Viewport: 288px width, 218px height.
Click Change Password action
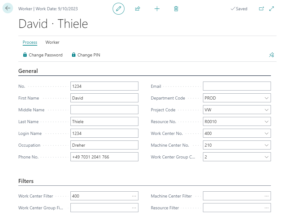pos(43,55)
